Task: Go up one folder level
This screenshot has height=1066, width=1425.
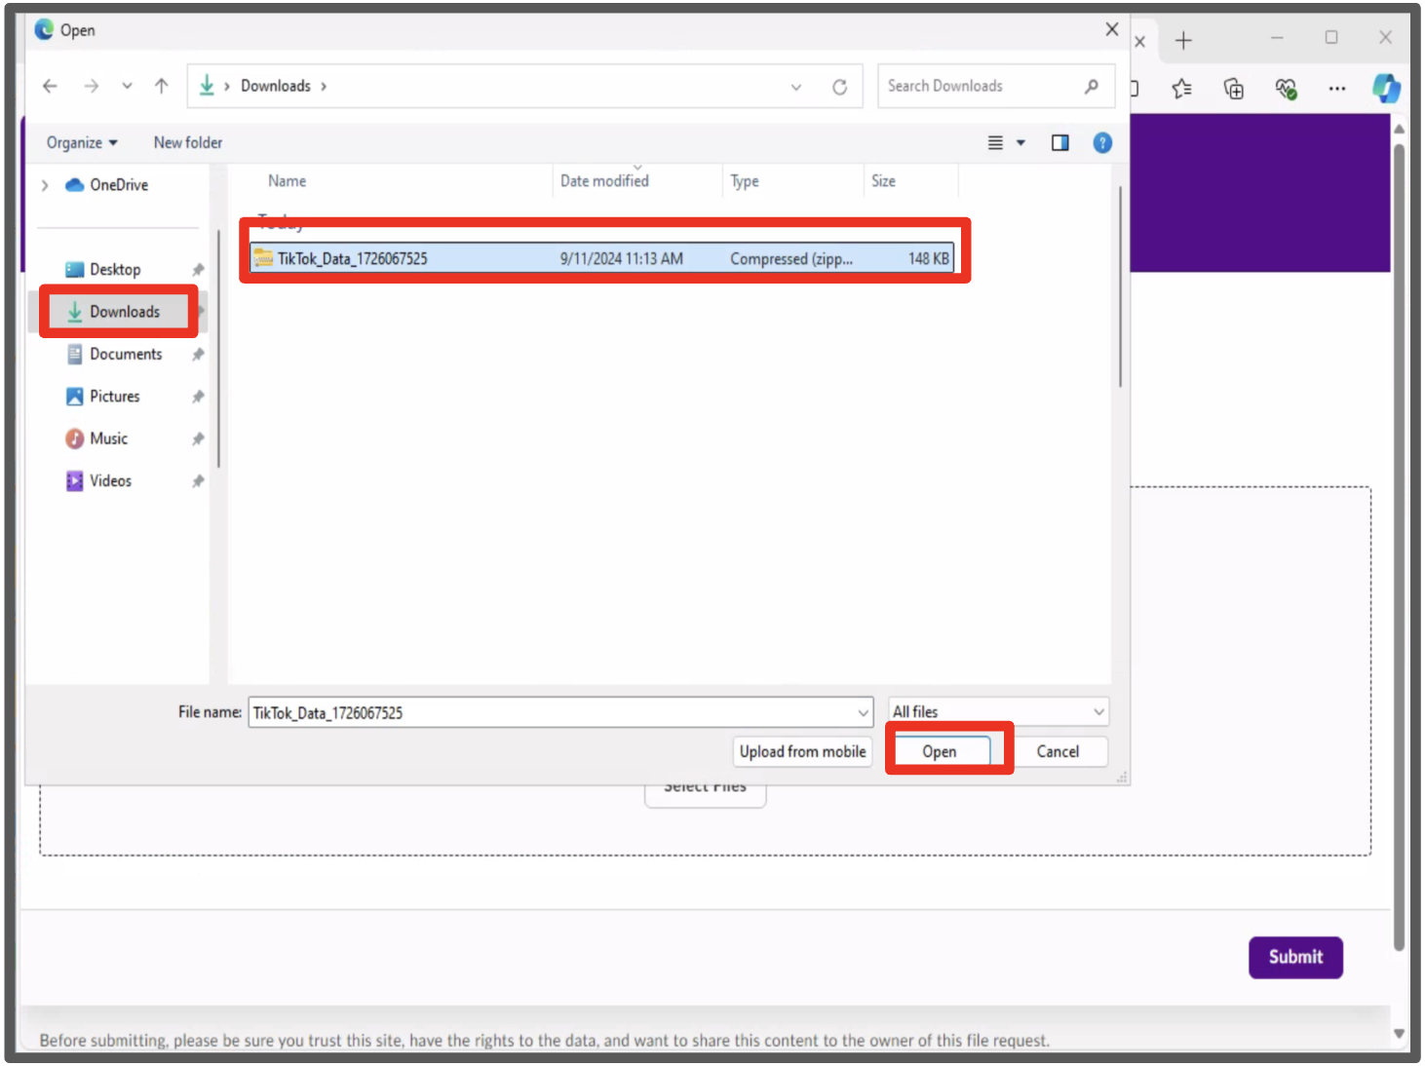Action: click(x=162, y=86)
